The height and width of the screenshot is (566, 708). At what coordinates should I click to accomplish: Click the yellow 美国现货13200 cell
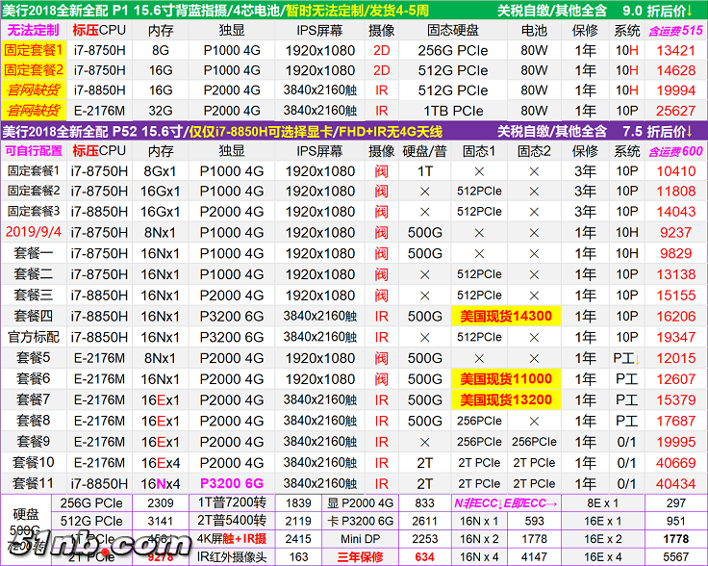coord(506,399)
